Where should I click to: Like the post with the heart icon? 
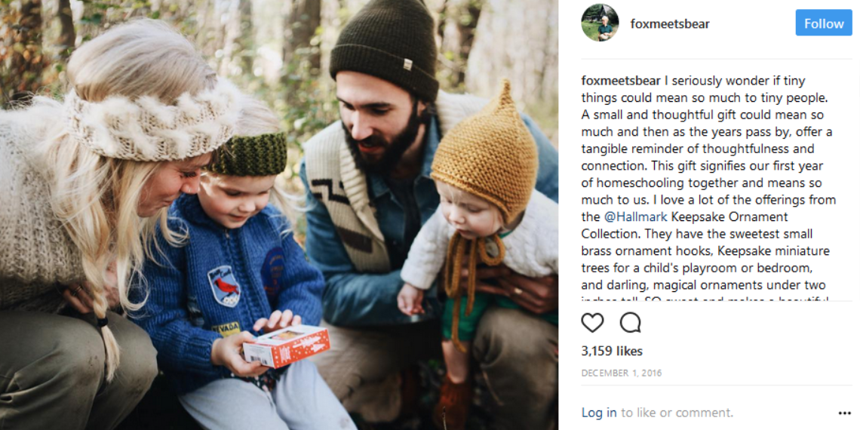592,323
